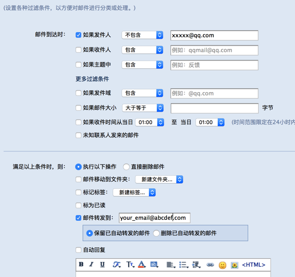Check 标记标签 action
Viewport: 295px width, 277px height.
pos(78,192)
